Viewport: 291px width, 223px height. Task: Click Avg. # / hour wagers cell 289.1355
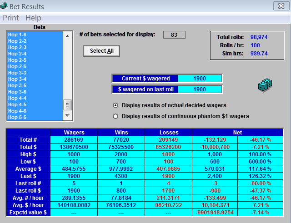[74, 198]
